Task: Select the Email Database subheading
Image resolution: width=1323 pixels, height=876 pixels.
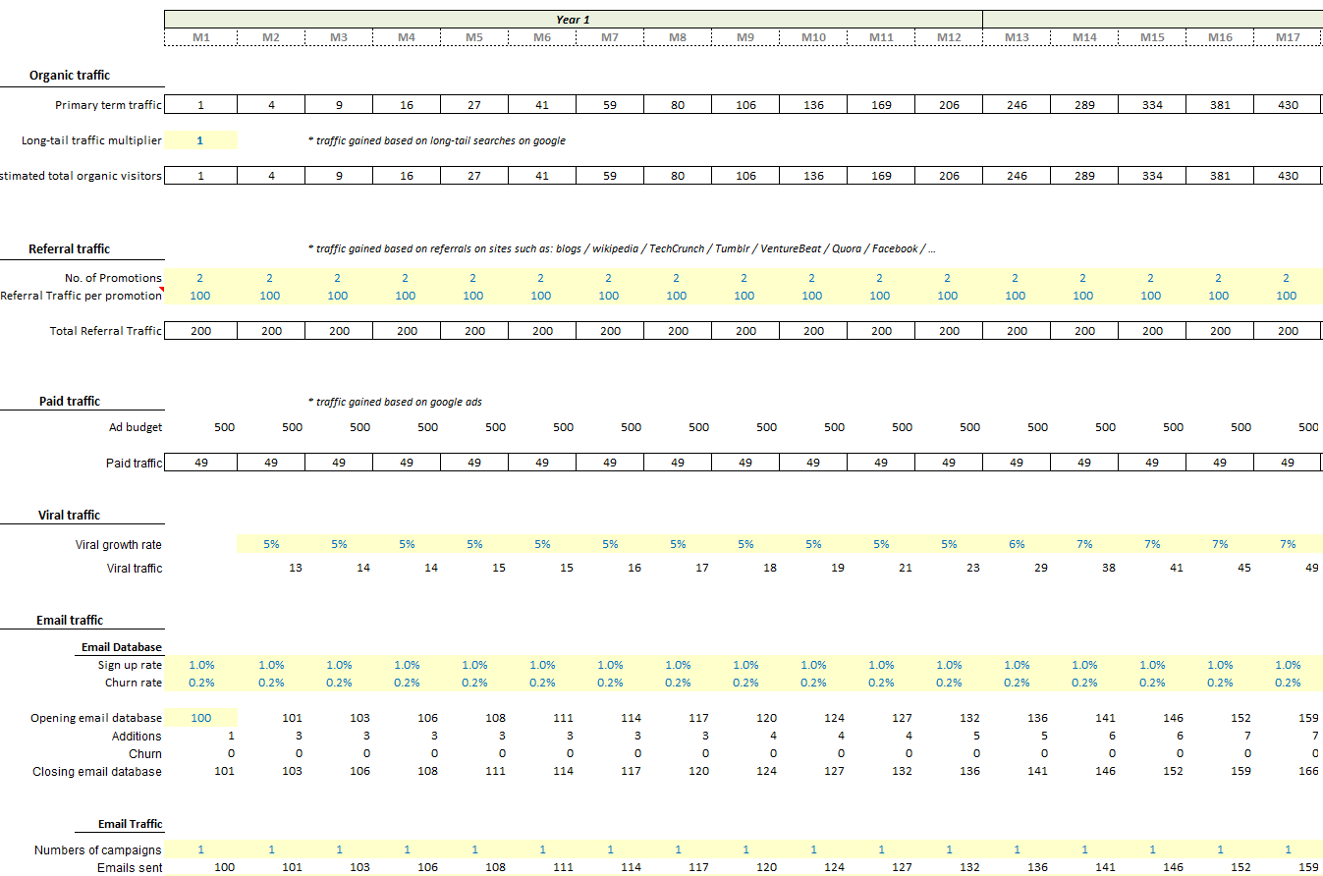Action: (122, 647)
